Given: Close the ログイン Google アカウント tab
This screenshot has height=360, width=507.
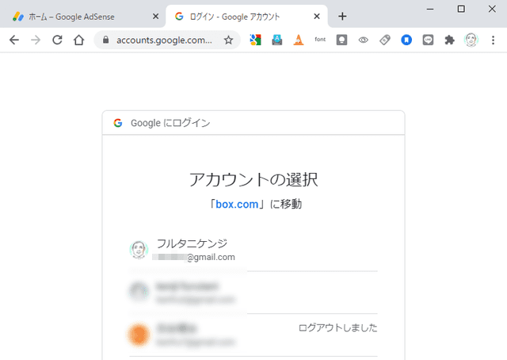Looking at the screenshot, I should tap(317, 16).
